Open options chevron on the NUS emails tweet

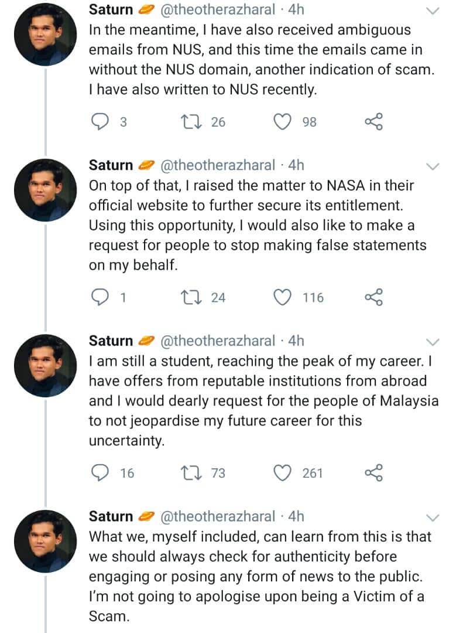point(432,11)
